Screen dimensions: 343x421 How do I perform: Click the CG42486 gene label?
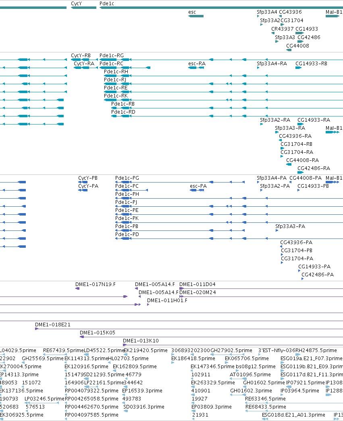309,37
